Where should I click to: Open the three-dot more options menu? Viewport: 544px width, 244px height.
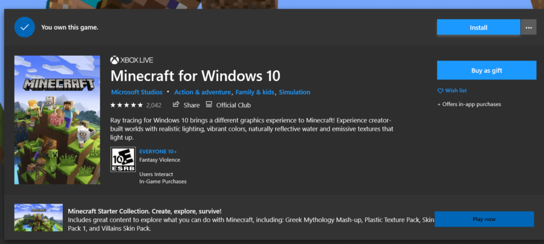tap(528, 27)
